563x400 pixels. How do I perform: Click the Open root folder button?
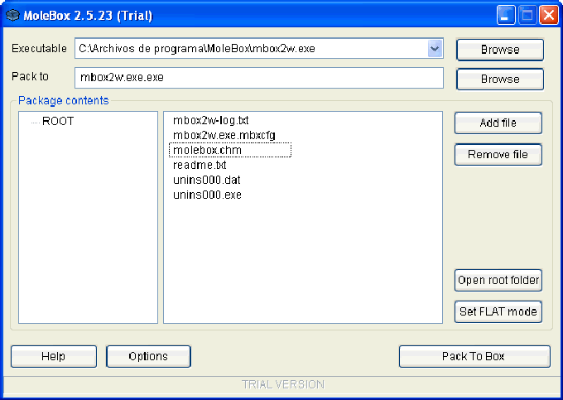498,280
